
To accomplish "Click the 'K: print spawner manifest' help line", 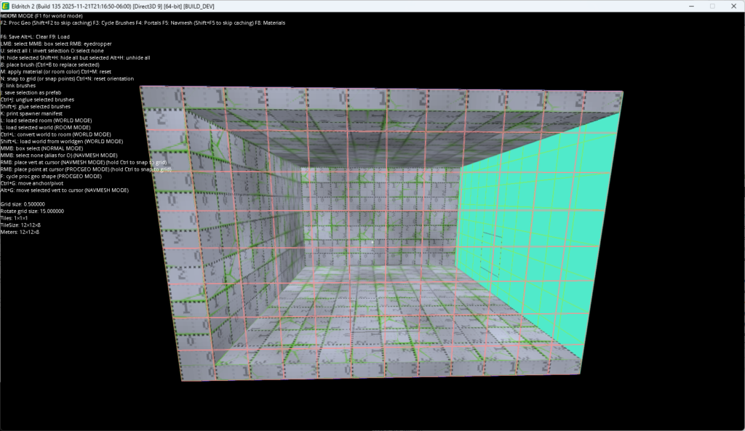I will 31,113.
